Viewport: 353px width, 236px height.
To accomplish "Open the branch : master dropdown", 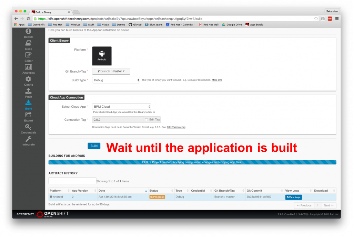I will [x=111, y=71].
